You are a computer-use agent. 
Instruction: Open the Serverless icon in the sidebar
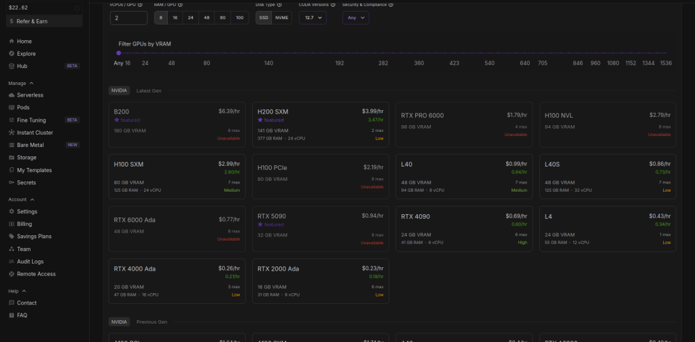[x=12, y=95]
